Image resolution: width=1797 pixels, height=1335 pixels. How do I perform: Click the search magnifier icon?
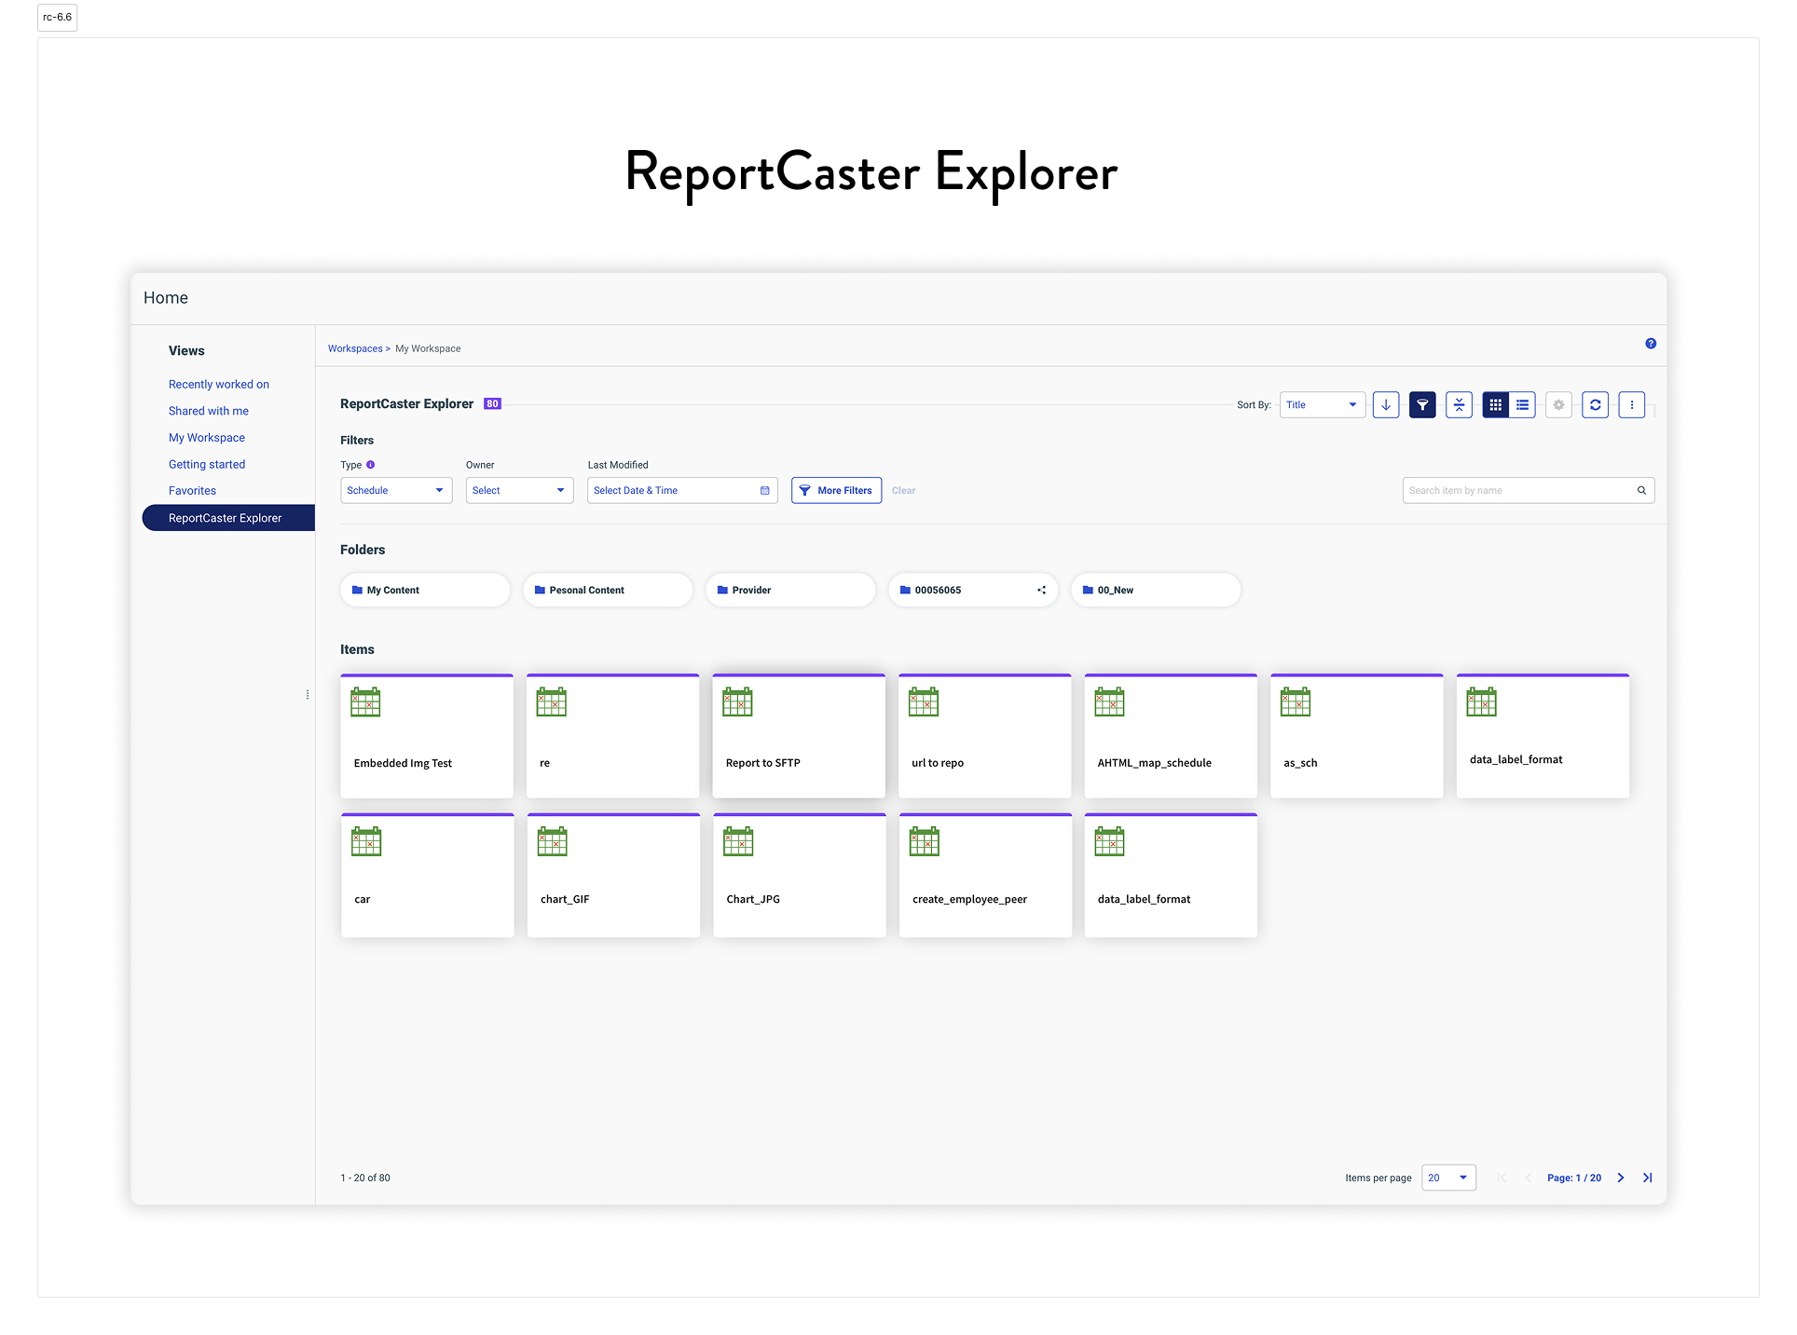tap(1641, 491)
